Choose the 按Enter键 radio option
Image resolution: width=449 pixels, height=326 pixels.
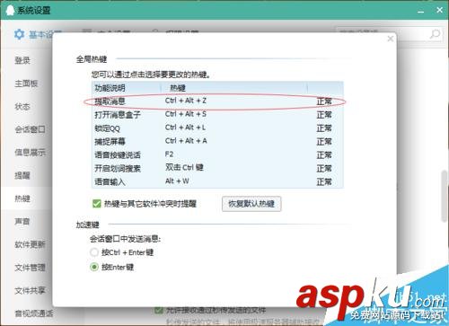click(94, 267)
